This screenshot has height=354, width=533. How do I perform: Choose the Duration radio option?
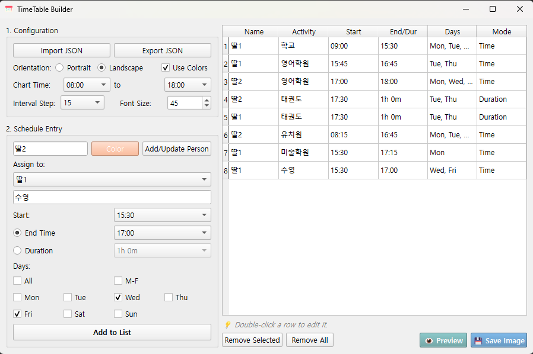coord(17,250)
